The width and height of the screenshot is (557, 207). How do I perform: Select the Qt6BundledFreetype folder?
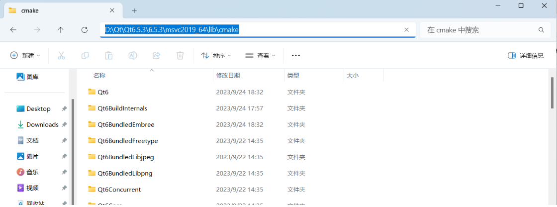127,141
